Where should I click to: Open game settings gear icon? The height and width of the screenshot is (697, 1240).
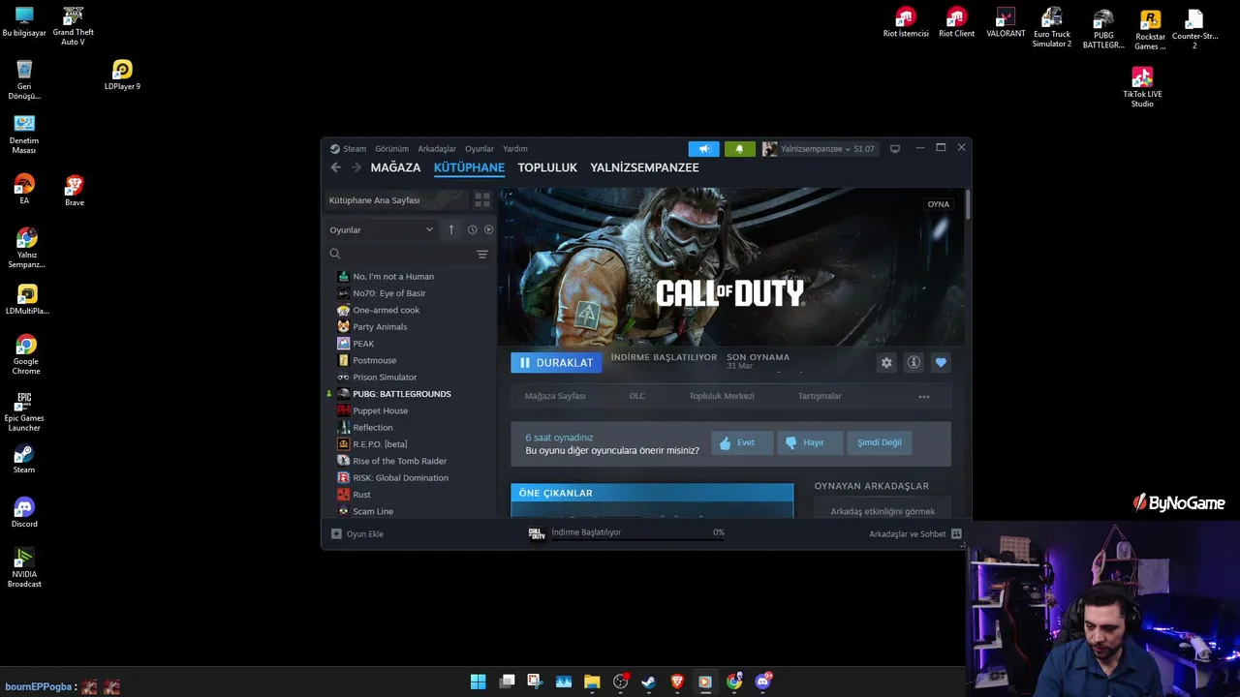click(x=886, y=362)
